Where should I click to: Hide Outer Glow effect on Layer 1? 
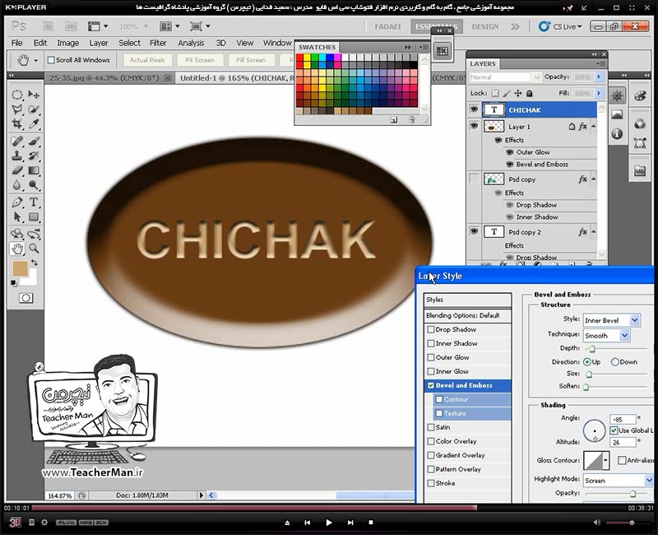[x=510, y=152]
